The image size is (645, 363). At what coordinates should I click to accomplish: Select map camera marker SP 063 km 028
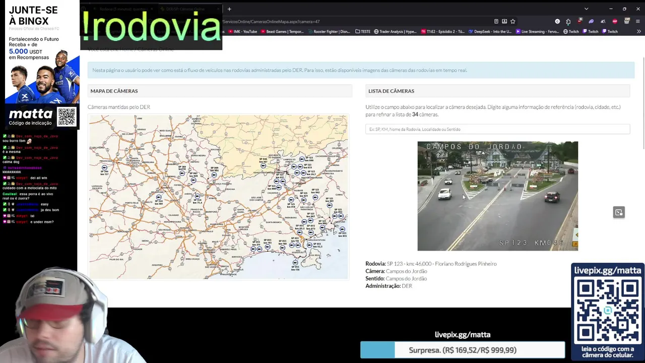tap(193, 180)
